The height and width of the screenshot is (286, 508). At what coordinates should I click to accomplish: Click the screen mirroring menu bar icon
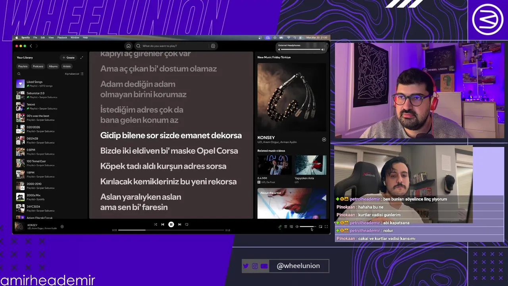[268, 37]
